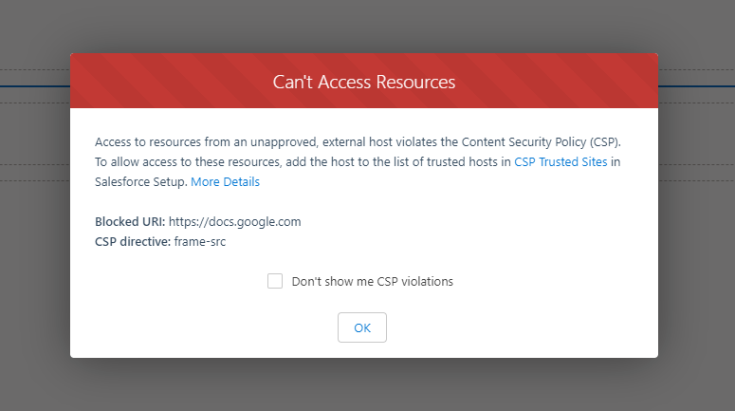735x411 pixels.
Task: Click the https://docs.google.com blocked URI value
Action: 235,221
